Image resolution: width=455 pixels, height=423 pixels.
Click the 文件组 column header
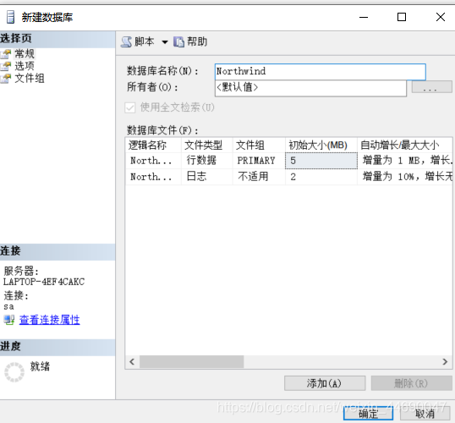click(259, 146)
